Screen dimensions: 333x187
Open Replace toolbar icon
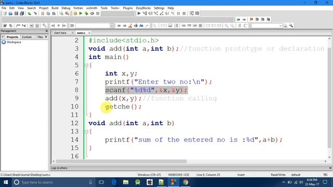[x=67, y=14]
